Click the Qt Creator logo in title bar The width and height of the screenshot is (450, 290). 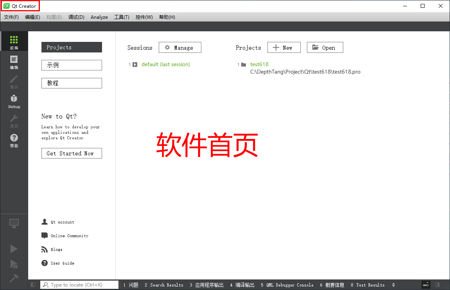pos(7,6)
